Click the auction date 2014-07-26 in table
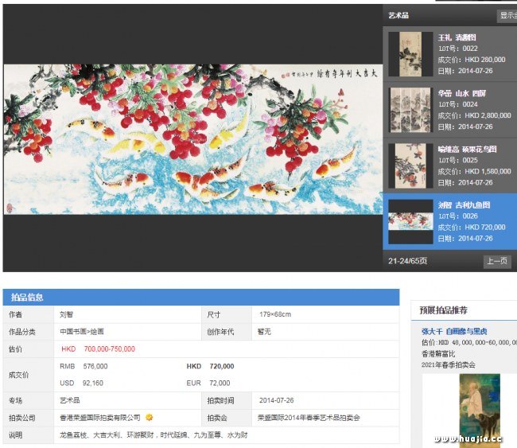The image size is (517, 448). 276,400
